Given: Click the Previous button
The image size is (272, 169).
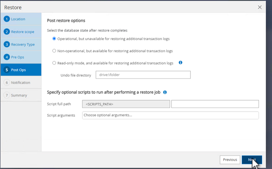Looking at the screenshot, I should click(230, 160).
